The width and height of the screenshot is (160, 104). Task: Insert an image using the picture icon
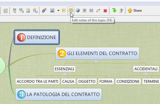[52, 11]
